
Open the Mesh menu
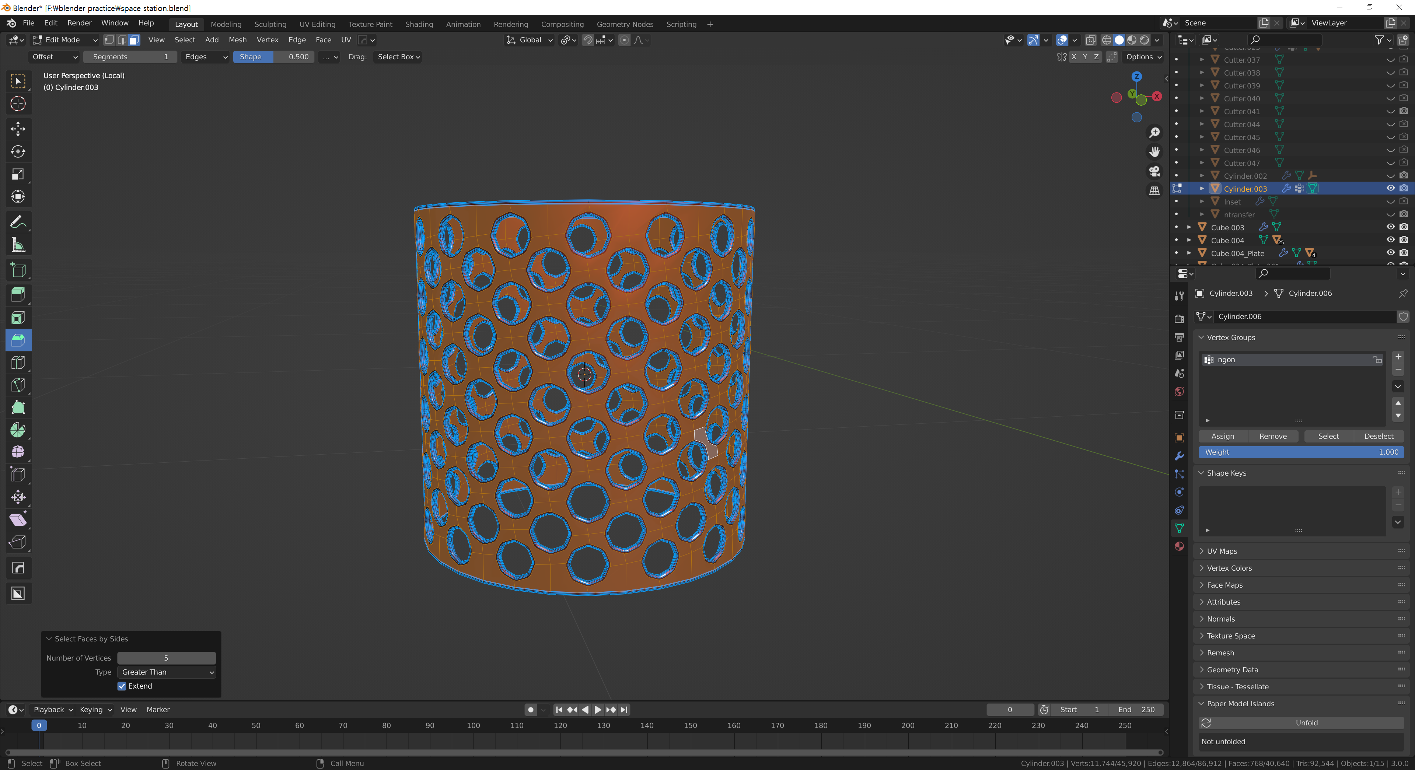[x=237, y=40]
